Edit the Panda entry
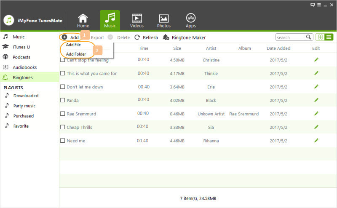 [x=316, y=100]
